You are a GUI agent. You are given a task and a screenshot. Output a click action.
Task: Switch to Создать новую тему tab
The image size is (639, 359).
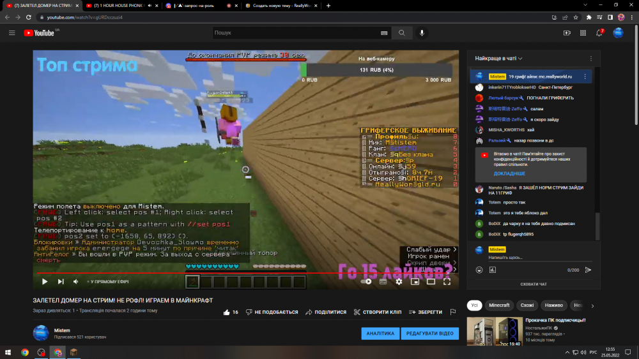(281, 6)
